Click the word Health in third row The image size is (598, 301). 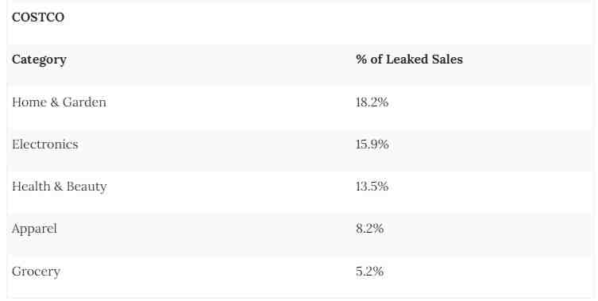[x=31, y=186]
